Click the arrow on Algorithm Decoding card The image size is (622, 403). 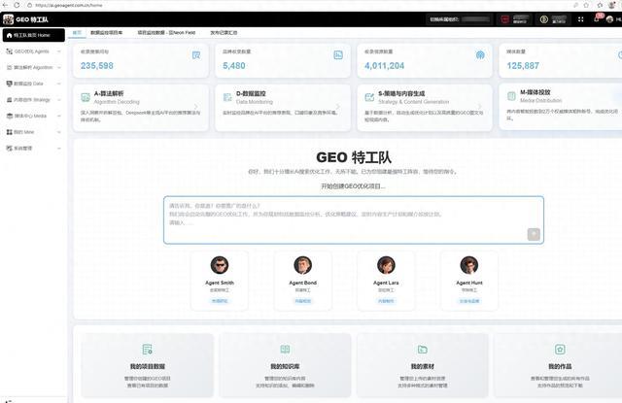tap(196, 106)
